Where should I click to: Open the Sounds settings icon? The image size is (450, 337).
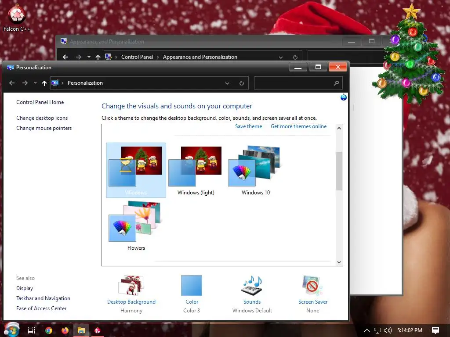[x=252, y=285]
